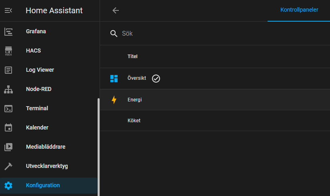Click the Home Assistant title

click(54, 10)
